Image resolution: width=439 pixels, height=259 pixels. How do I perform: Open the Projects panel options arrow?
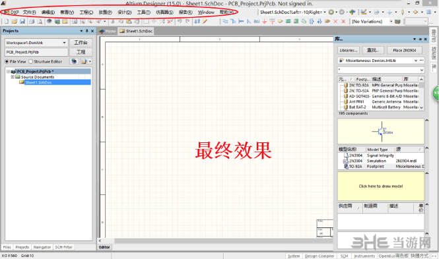(x=81, y=31)
